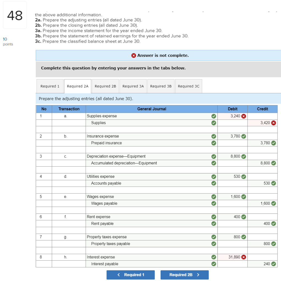Switch to the Required 3A tab
This screenshot has height=281, width=281.
coord(133,86)
